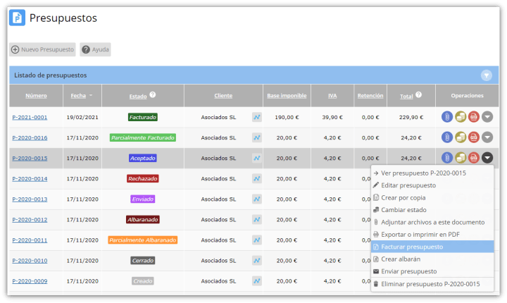Click the copy icon for P-2020-0016

pos(461,137)
